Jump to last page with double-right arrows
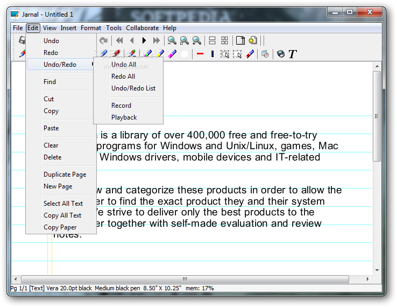The image size is (397, 307). click(157, 40)
